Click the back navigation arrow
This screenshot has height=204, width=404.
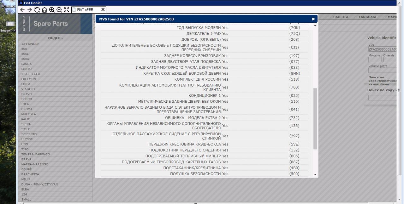(x=22, y=10)
